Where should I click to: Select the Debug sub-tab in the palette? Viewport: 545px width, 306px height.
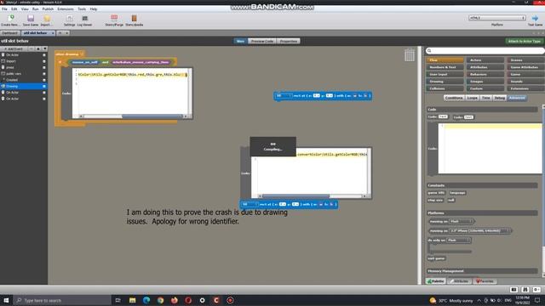[500, 99]
